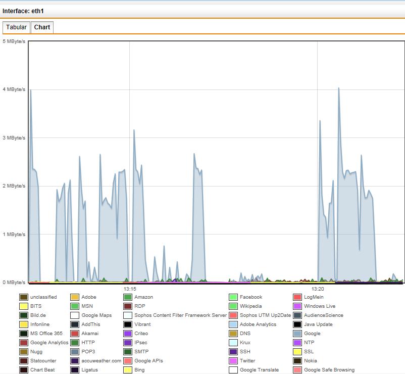Click the 3 MByte/s axis label
This screenshot has height=374, width=405.
coord(14,138)
